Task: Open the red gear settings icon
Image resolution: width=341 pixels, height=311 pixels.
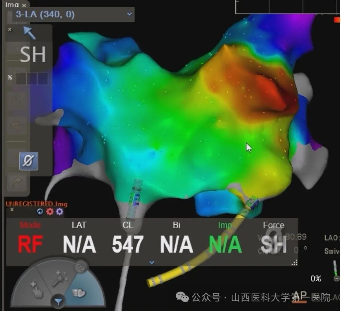Action: click(50, 212)
